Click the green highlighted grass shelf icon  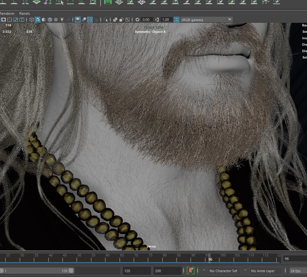pos(108,2)
